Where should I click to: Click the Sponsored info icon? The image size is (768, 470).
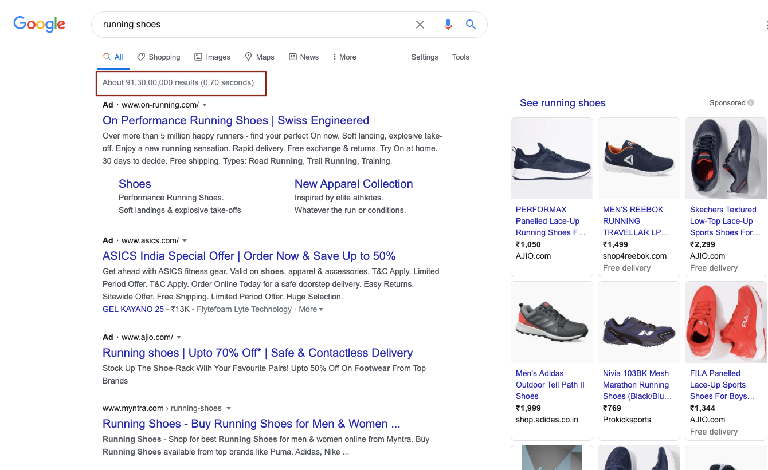[x=751, y=103]
